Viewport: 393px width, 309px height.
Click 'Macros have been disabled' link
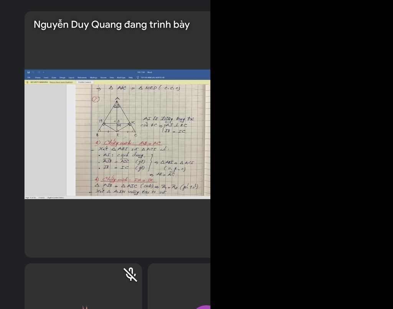[x=61, y=82]
